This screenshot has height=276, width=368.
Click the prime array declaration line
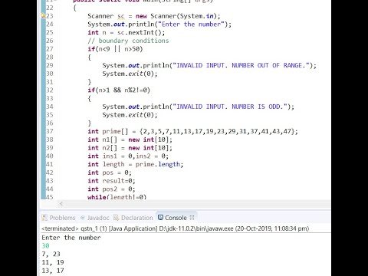point(192,131)
